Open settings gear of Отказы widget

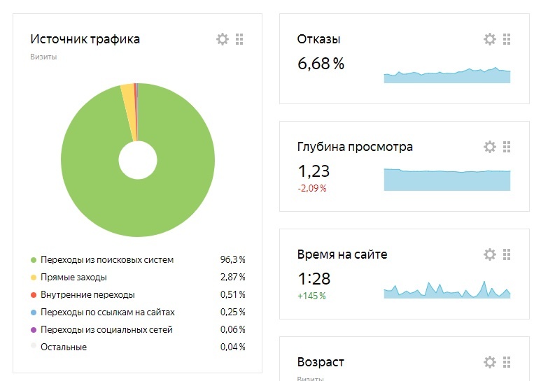(490, 39)
